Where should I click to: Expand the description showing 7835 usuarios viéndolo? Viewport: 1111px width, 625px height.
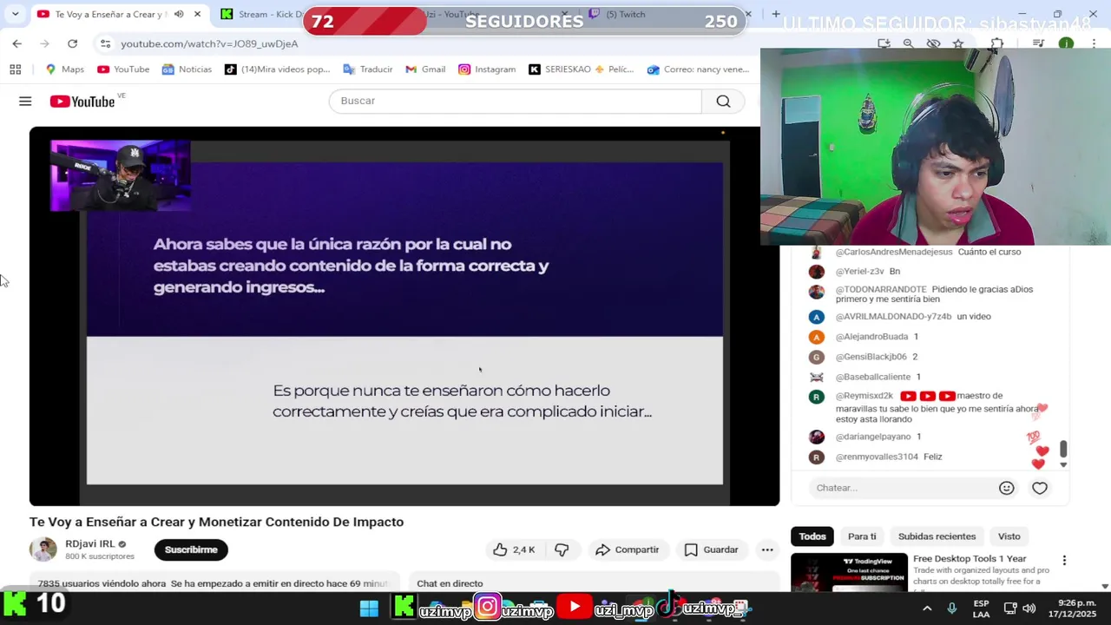coord(214,583)
